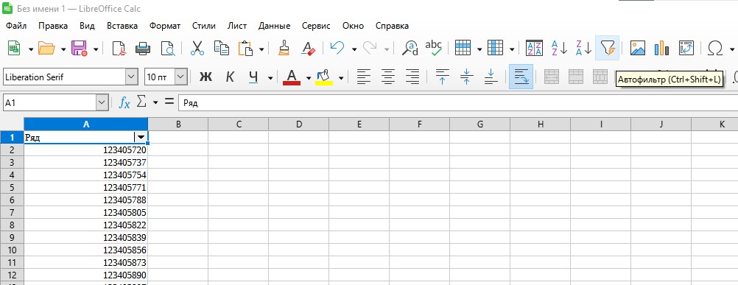Expand the Undo history dropdown arrow
Viewport: 738px width, 285px height.
(354, 49)
